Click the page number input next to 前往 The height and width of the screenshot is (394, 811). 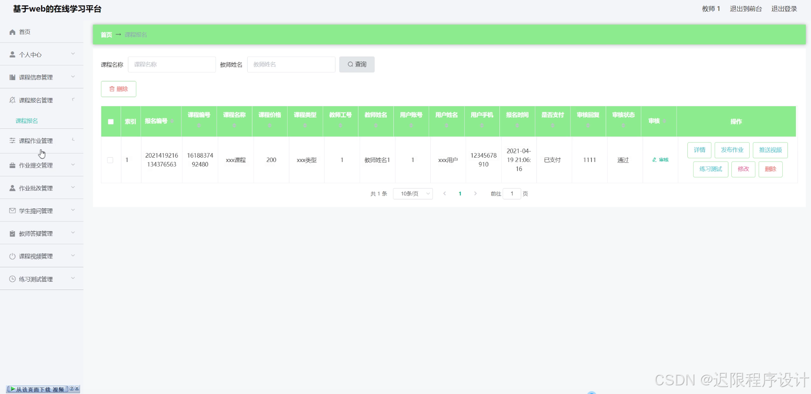pyautogui.click(x=512, y=194)
